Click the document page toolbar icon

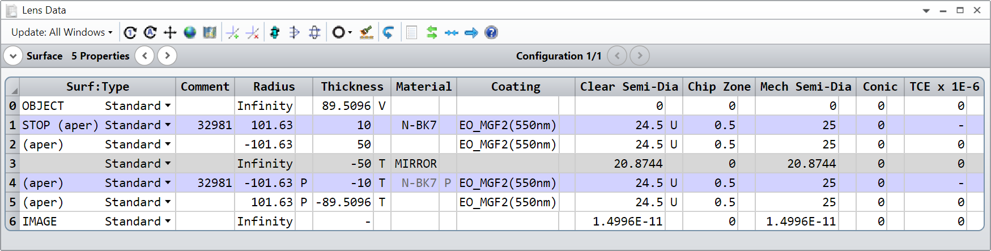pos(412,33)
